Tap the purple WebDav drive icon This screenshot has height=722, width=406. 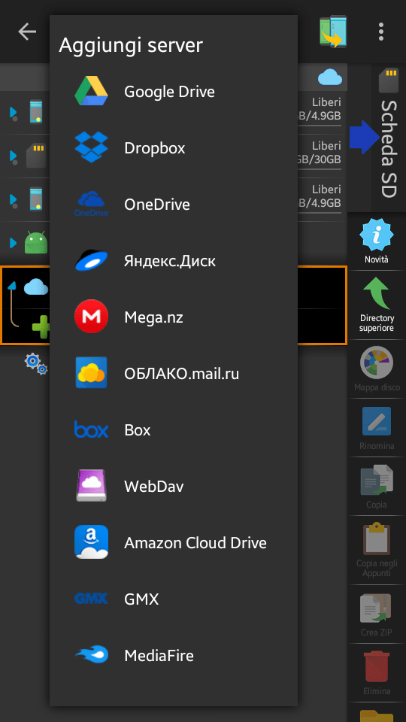(91, 486)
